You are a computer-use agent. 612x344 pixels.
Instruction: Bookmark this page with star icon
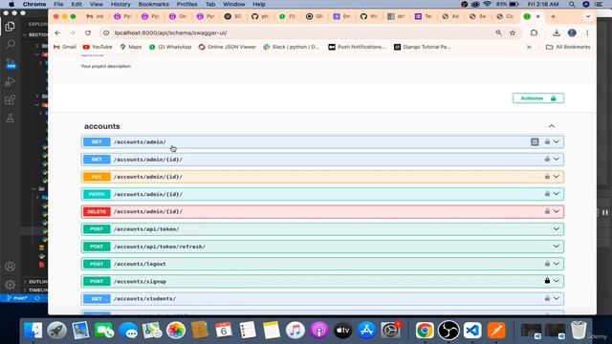(x=513, y=33)
